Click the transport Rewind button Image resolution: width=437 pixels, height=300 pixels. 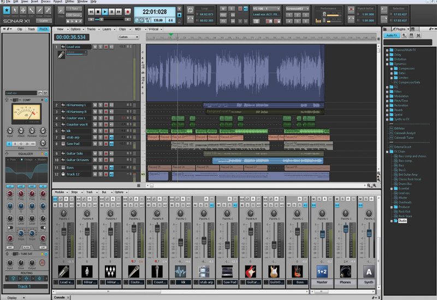pos(91,11)
